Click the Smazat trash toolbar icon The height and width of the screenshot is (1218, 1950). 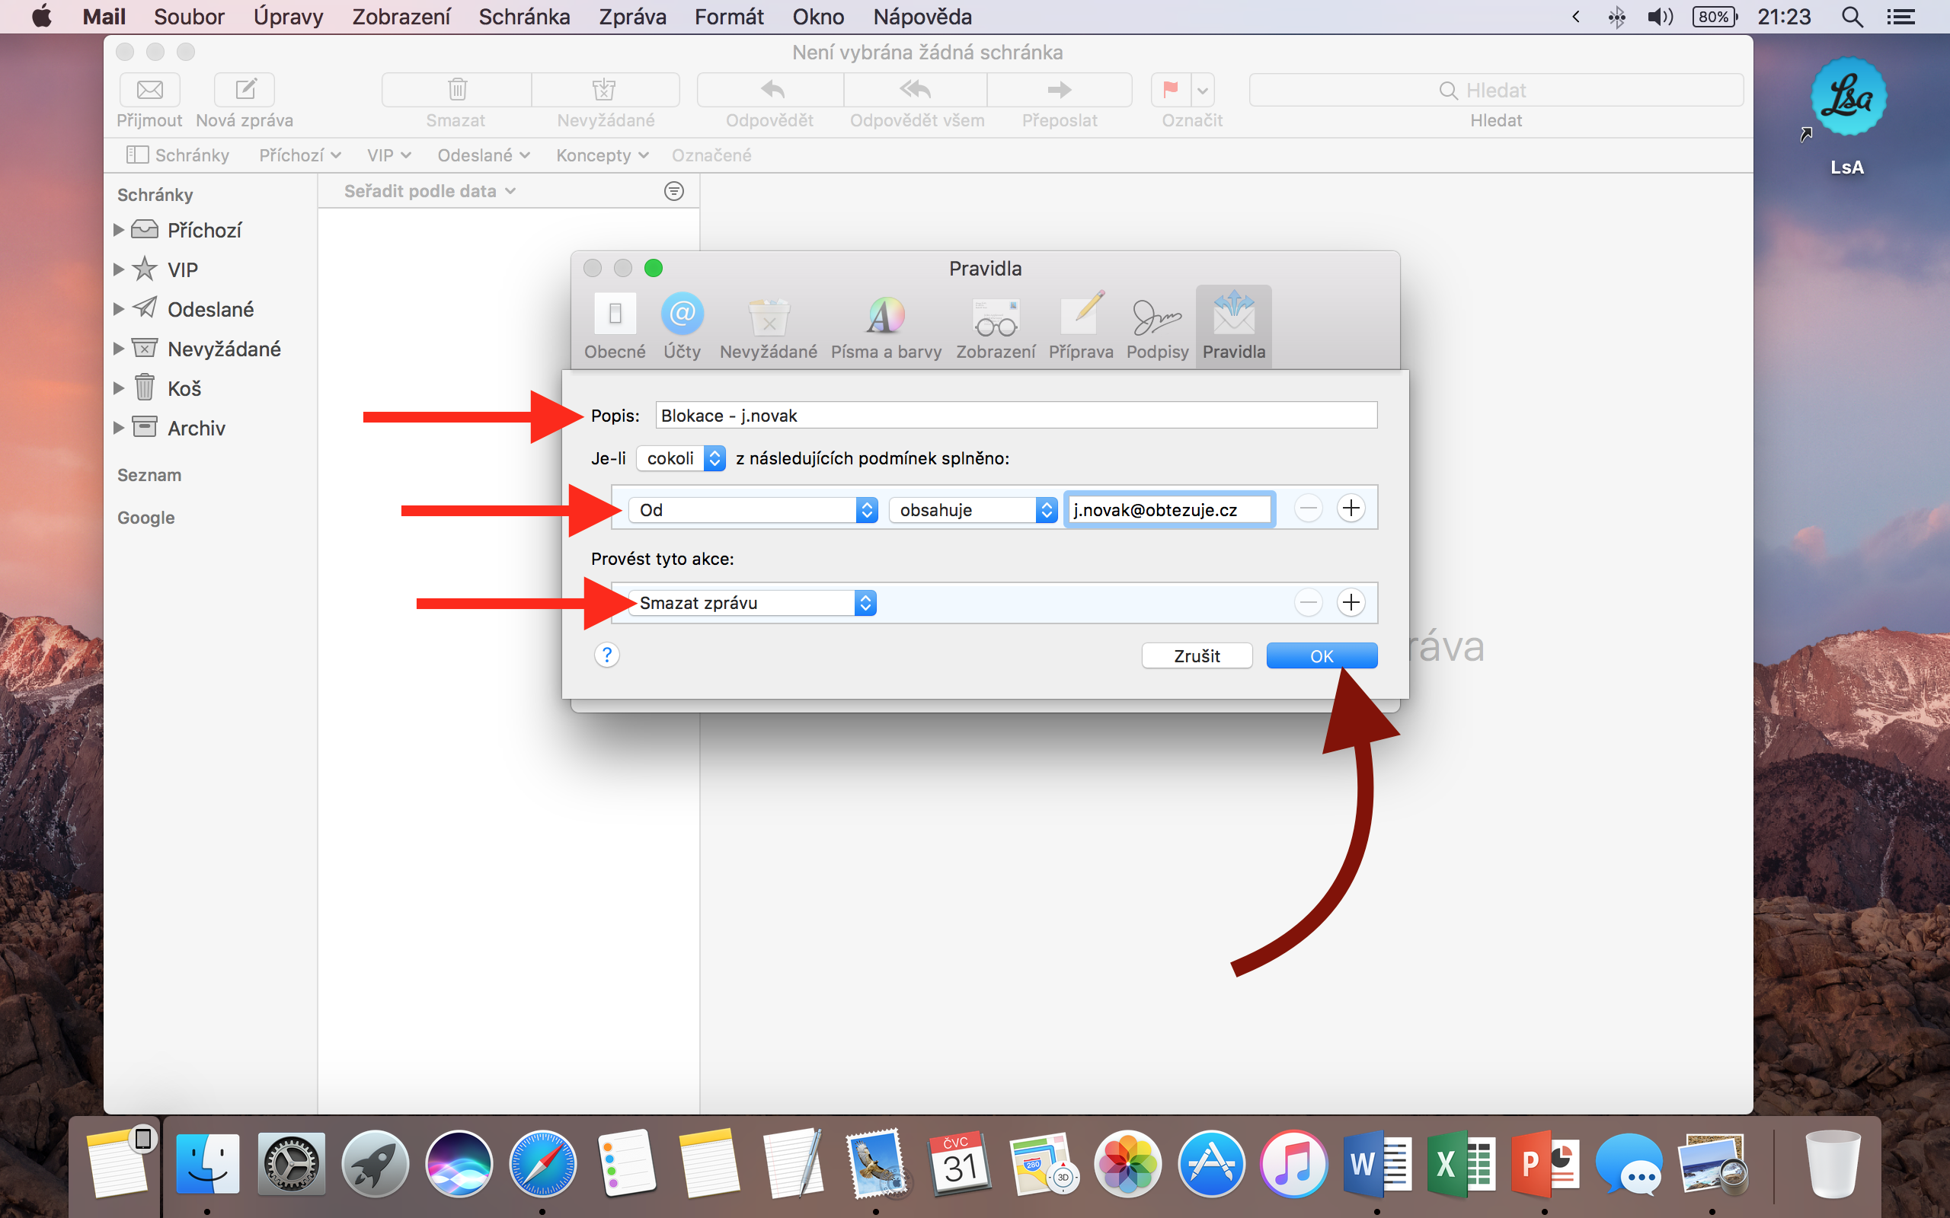[457, 89]
